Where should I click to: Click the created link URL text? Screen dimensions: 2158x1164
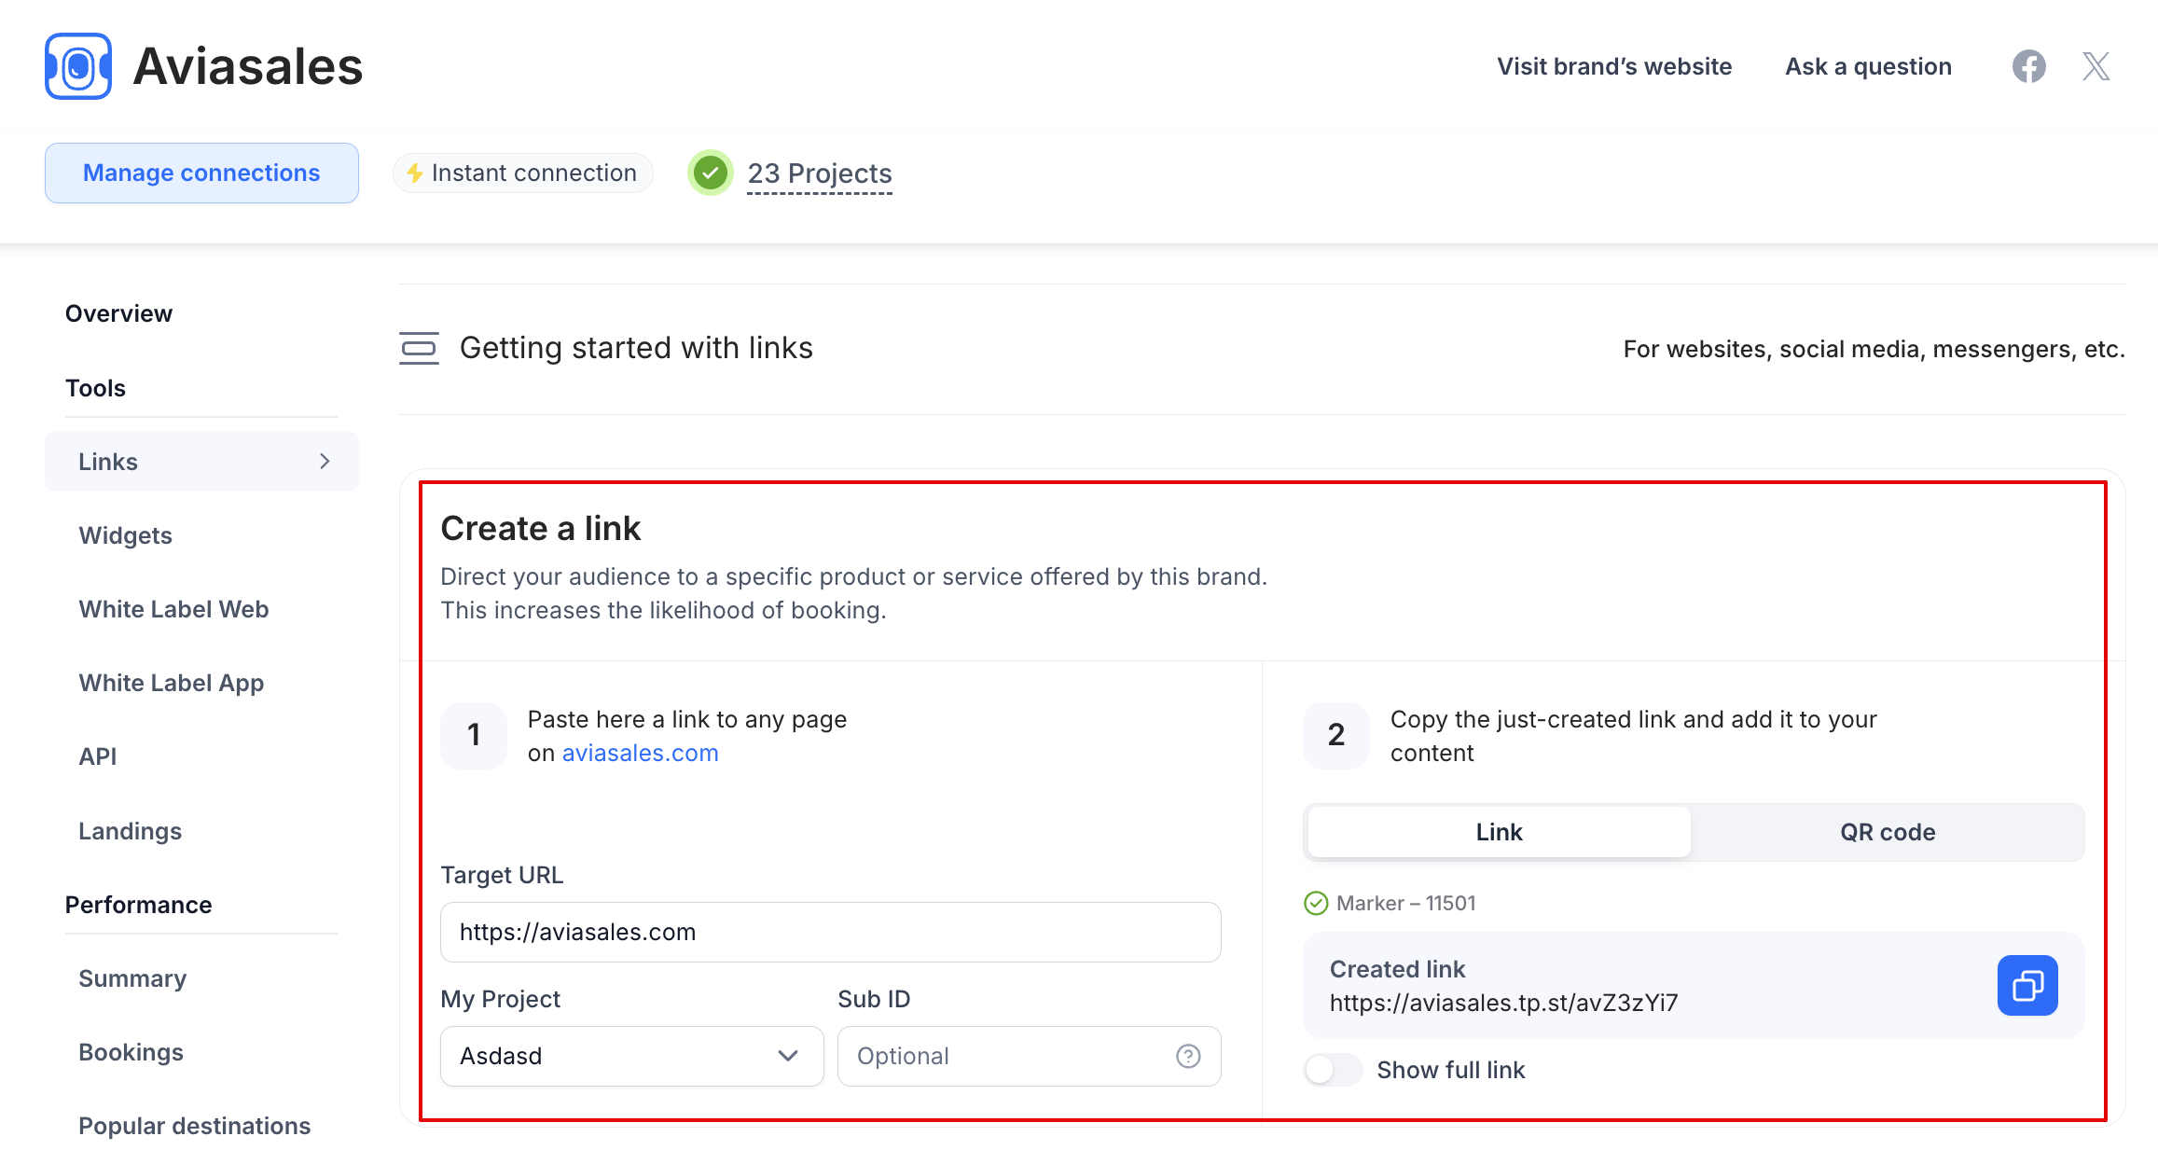click(1503, 1003)
